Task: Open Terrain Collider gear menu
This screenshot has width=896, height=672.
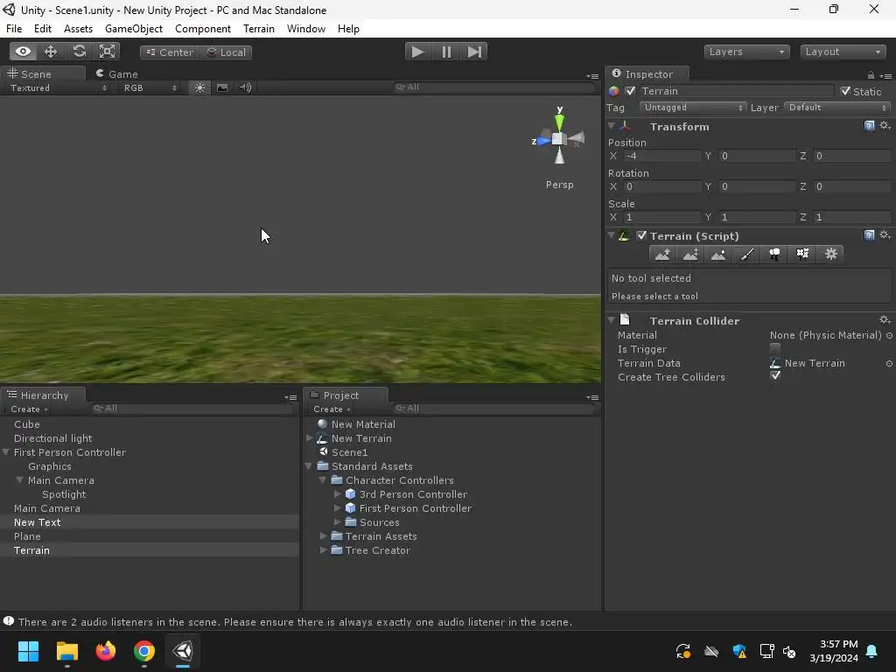Action: coord(885,320)
